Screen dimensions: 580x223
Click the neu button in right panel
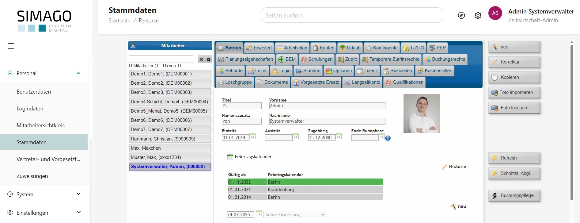514,47
